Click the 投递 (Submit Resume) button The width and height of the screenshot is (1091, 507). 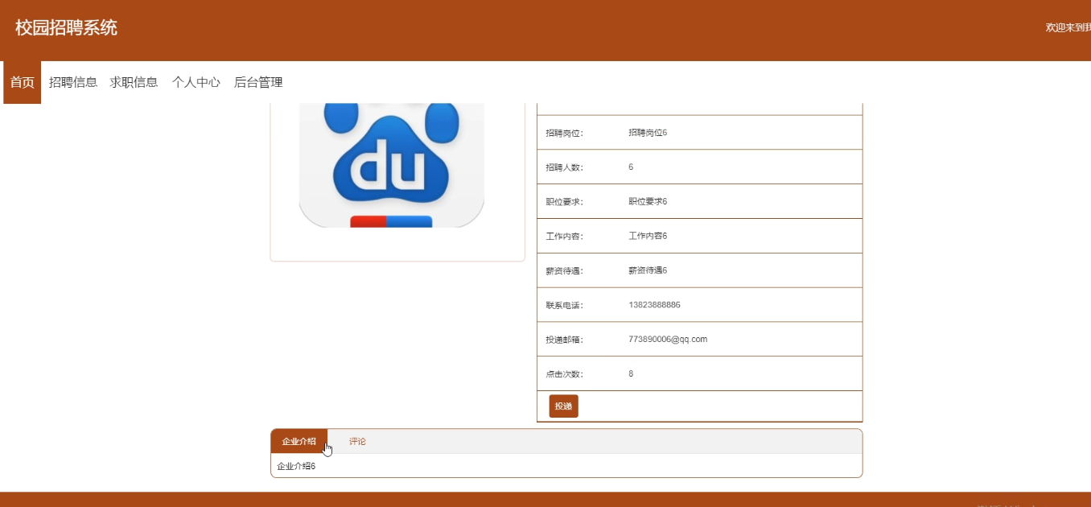(x=562, y=406)
